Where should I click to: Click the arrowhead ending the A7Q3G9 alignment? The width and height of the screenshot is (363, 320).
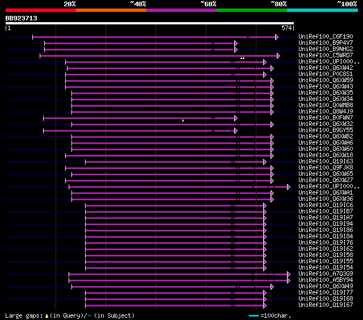click(x=289, y=275)
